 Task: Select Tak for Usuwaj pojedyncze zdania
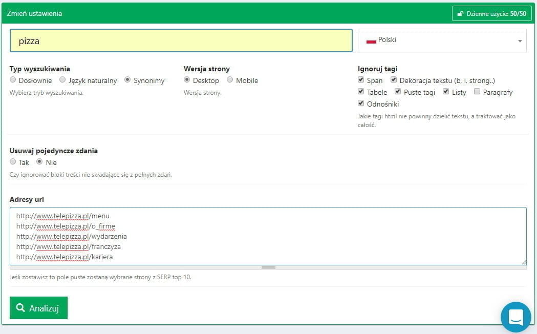point(13,162)
